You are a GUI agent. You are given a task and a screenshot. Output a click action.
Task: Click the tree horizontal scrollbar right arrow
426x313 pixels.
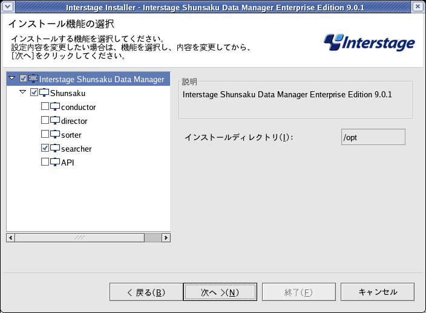point(166,238)
